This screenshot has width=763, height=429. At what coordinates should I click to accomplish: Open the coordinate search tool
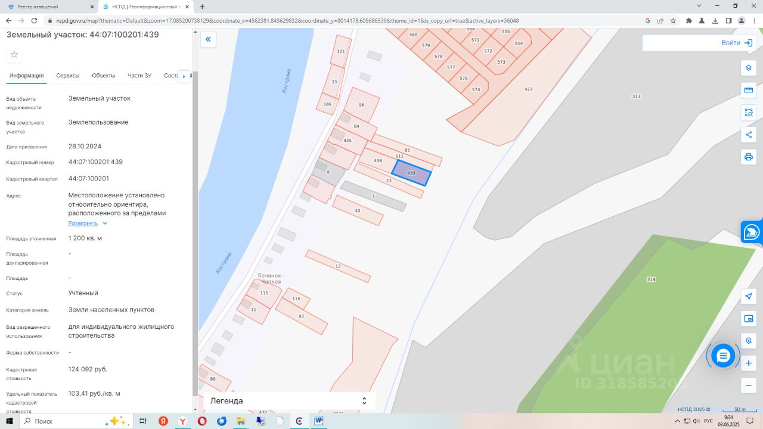749,341
